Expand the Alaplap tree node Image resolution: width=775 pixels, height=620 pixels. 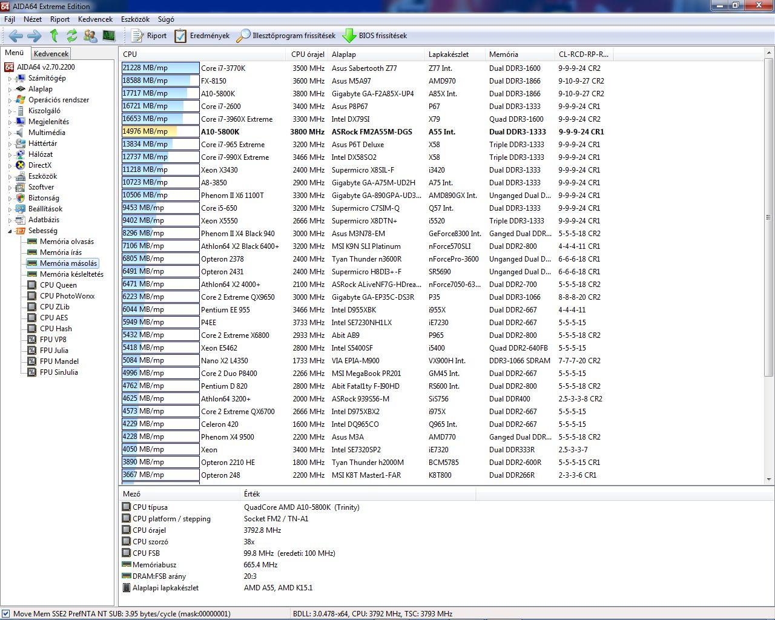tap(10, 90)
